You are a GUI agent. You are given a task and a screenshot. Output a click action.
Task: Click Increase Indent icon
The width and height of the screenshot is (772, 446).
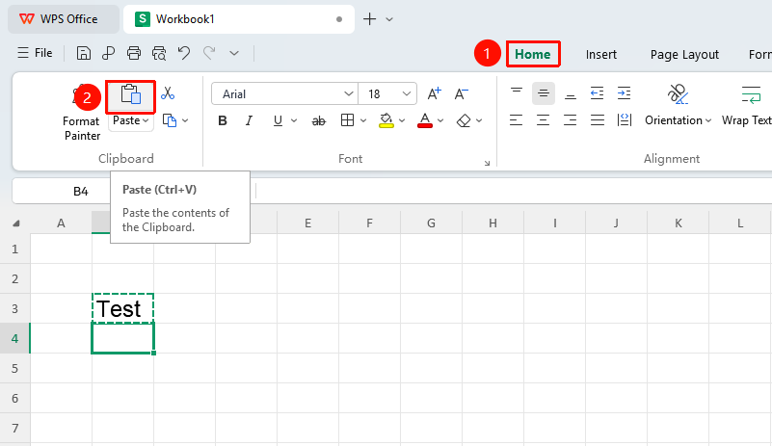coord(625,93)
